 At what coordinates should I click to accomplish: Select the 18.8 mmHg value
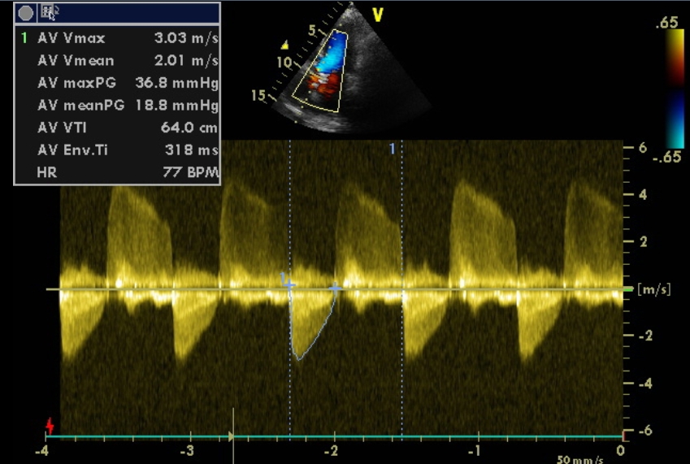pyautogui.click(x=177, y=105)
